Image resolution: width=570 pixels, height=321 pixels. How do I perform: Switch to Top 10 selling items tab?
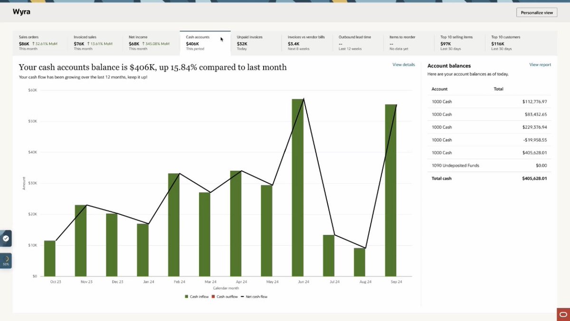pos(460,43)
